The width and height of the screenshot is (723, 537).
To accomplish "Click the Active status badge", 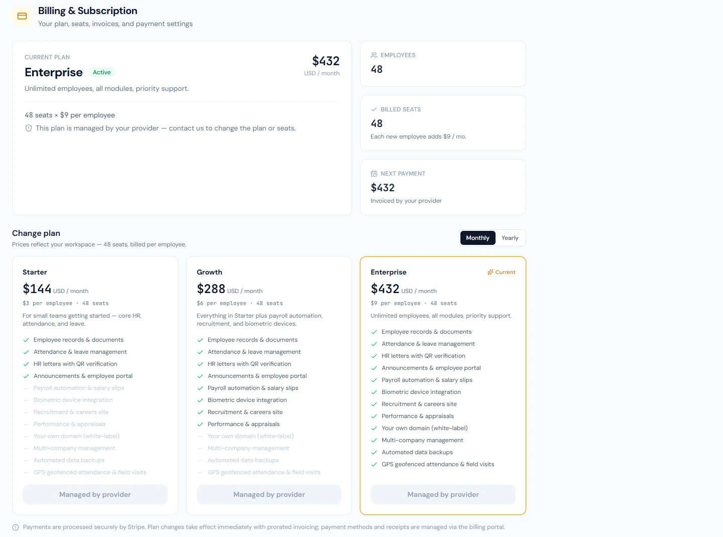I will coord(102,72).
